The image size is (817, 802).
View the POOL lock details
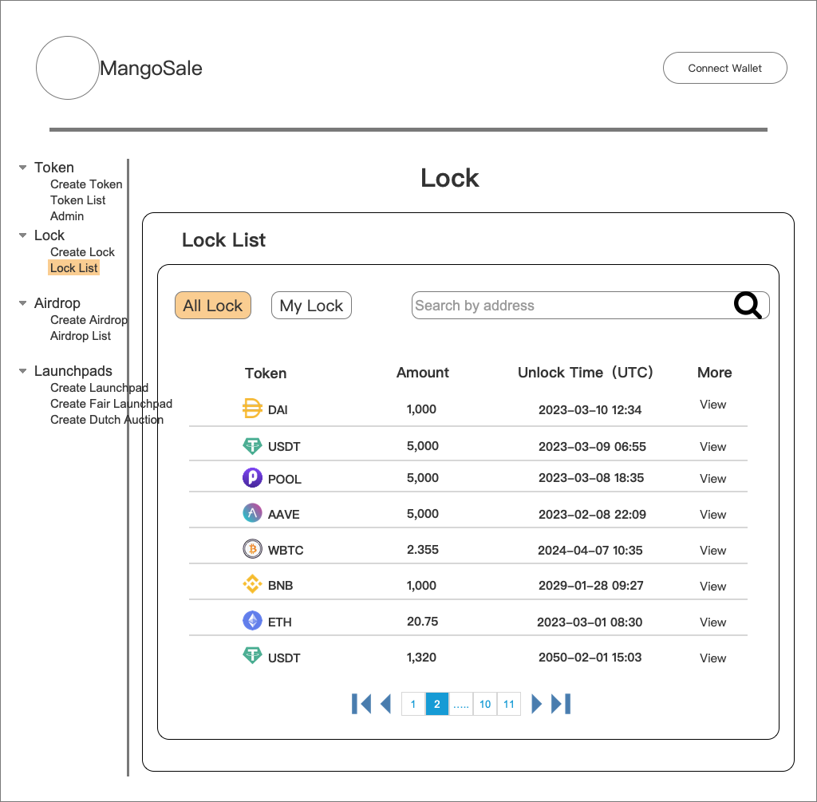pyautogui.click(x=712, y=478)
